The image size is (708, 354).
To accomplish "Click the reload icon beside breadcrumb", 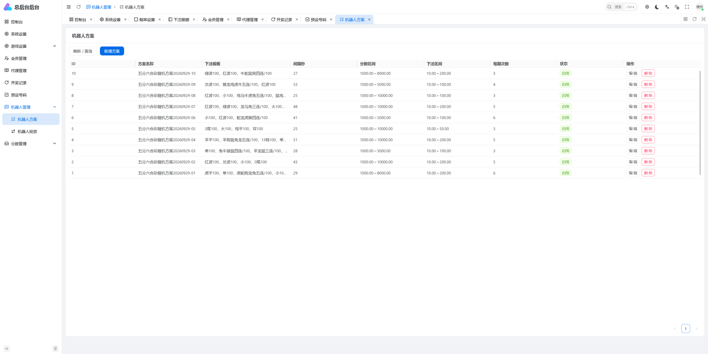I will (79, 7).
